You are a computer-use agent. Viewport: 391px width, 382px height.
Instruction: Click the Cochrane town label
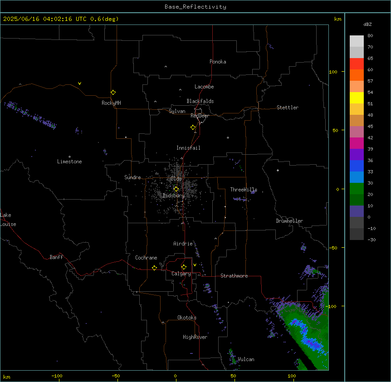(146, 258)
